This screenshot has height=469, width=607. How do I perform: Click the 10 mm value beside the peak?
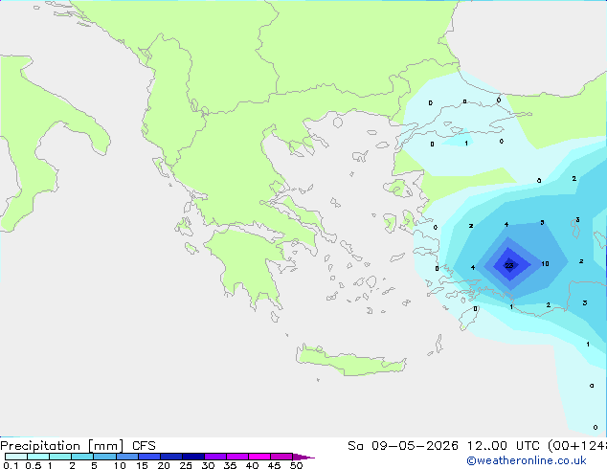pyautogui.click(x=545, y=263)
